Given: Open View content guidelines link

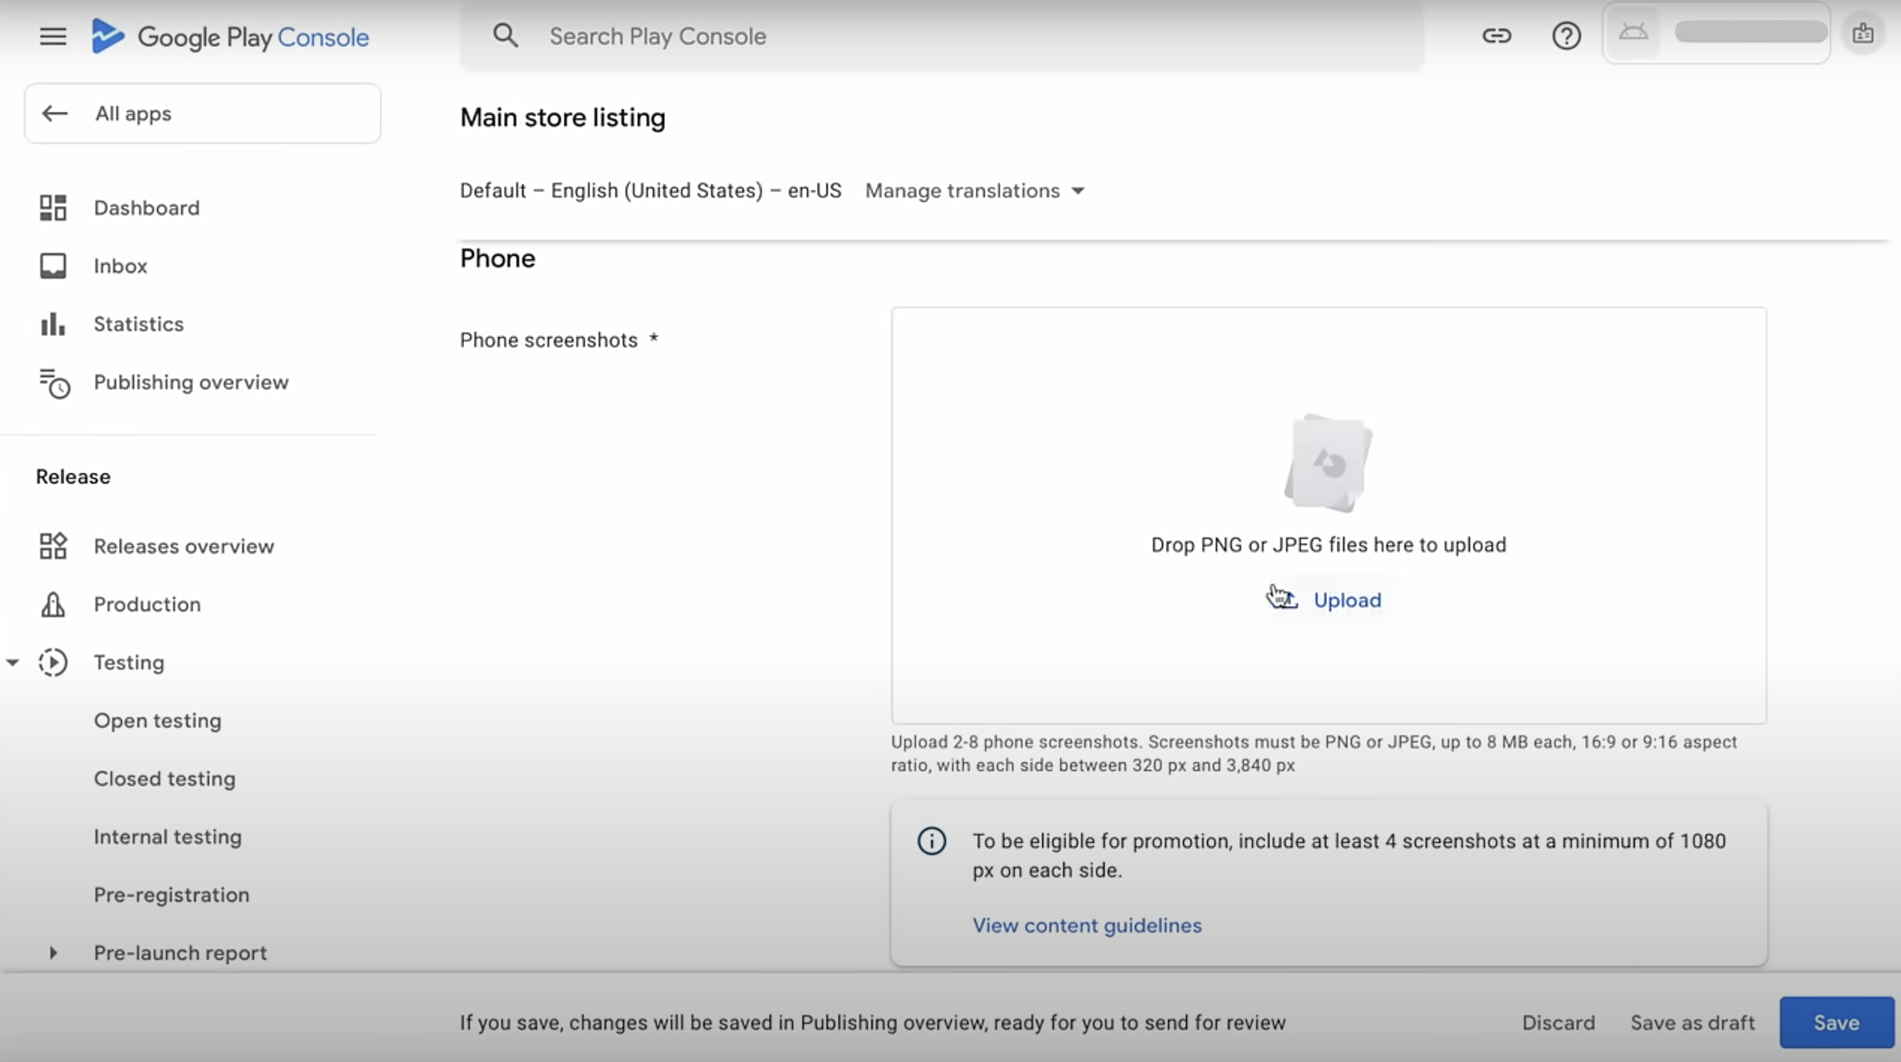Looking at the screenshot, I should 1086,926.
